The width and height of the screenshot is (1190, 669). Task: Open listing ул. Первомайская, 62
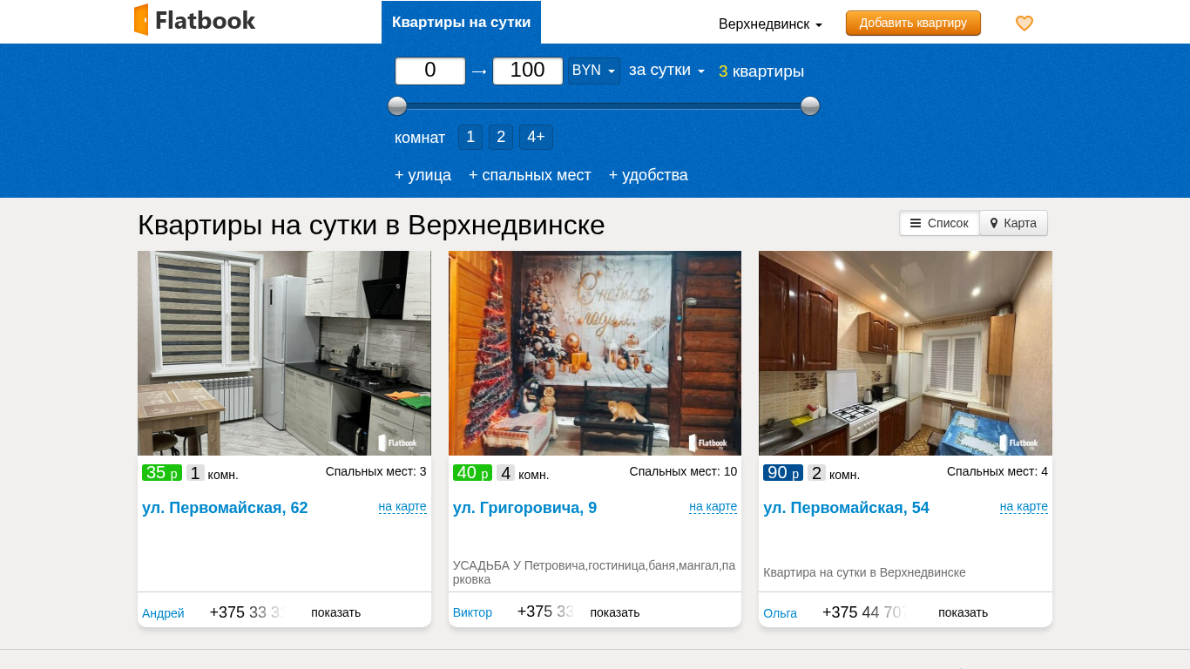coord(225,508)
